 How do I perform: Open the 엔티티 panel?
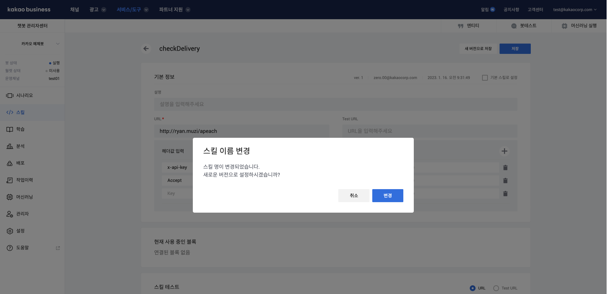468,26
